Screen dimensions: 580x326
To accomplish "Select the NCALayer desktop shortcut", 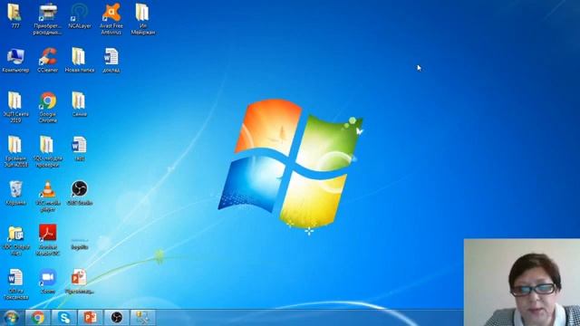I will click(80, 15).
